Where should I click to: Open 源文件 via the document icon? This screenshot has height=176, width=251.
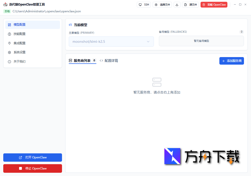(x=186, y=5)
